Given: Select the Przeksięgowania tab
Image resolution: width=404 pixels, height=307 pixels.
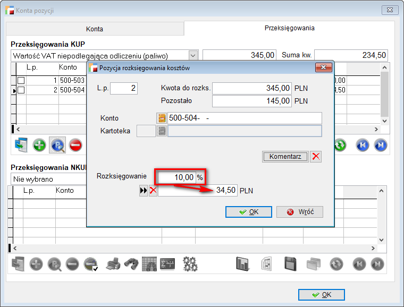Looking at the screenshot, I should click(x=289, y=28).
